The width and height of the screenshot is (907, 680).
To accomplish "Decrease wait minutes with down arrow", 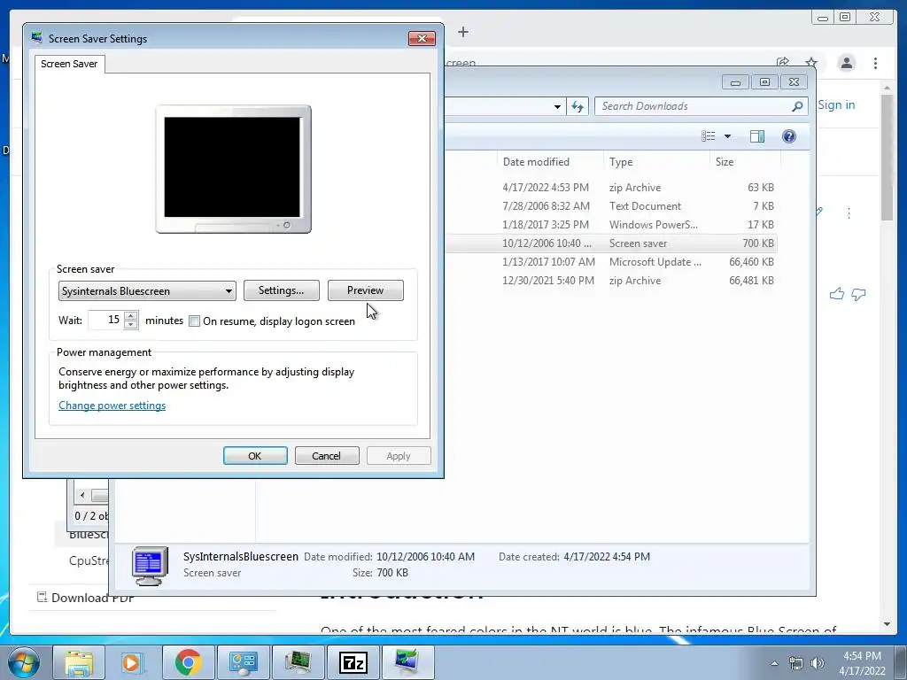I will [x=131, y=324].
